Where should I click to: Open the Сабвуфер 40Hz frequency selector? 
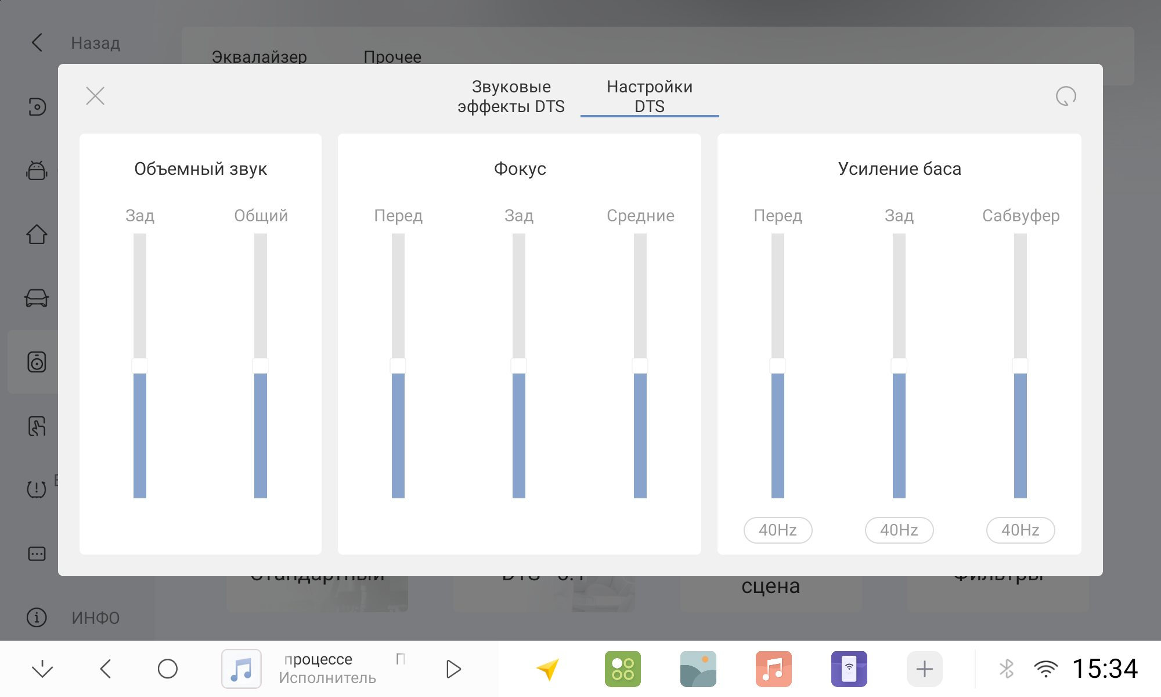[x=1021, y=530]
